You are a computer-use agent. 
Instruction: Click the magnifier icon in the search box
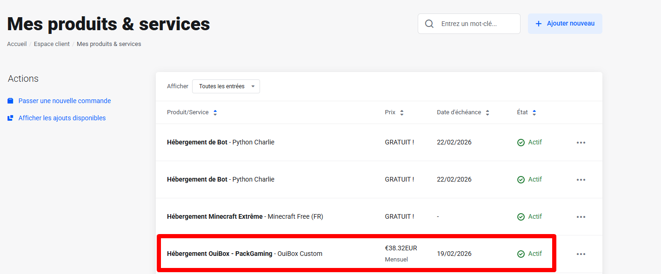tap(429, 24)
